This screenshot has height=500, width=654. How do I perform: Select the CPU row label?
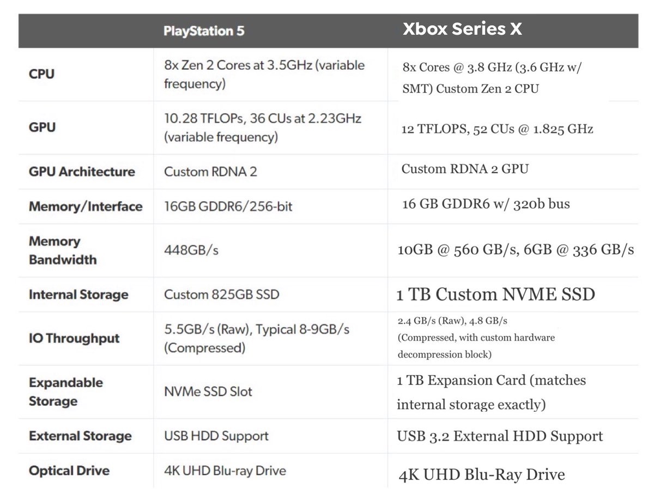click(x=42, y=74)
